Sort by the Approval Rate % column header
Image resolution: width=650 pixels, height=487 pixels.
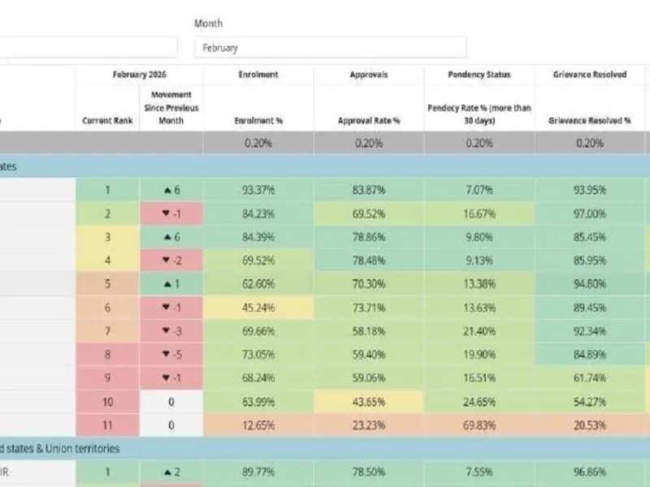coord(369,120)
